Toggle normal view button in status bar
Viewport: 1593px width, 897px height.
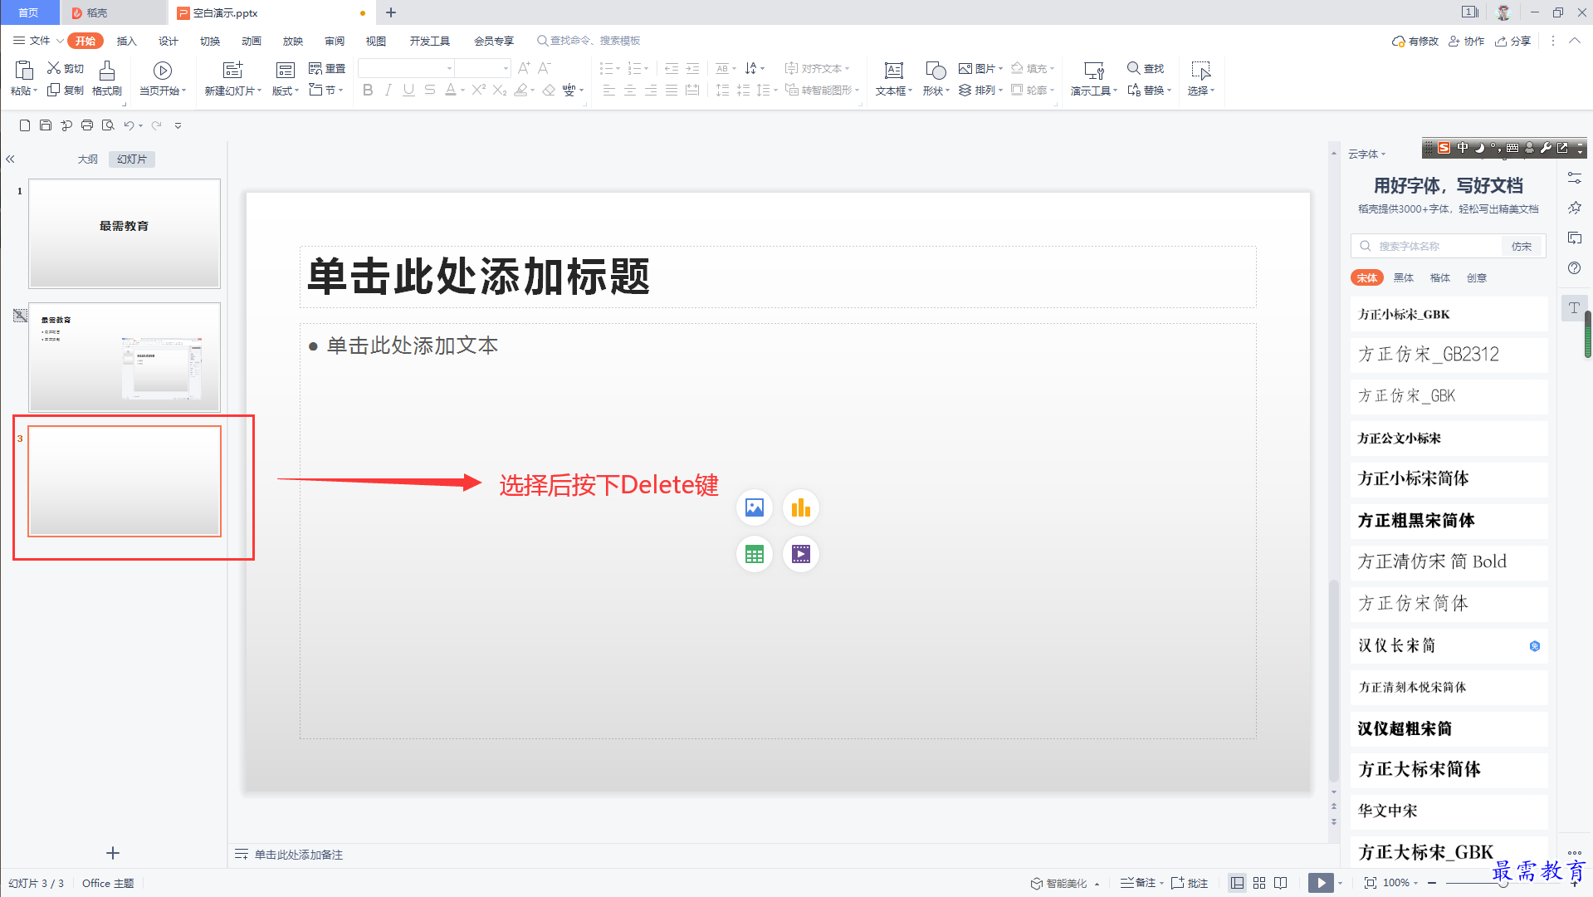[x=1237, y=883]
